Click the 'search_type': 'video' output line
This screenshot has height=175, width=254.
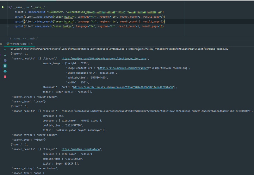(x=29, y=140)
